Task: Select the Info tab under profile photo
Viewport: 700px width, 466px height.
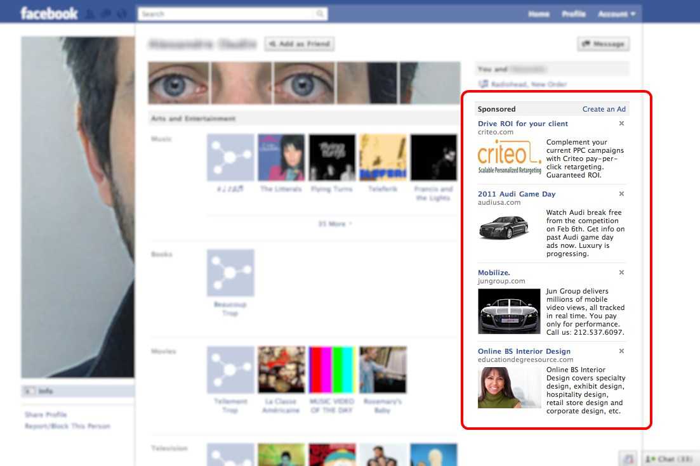Action: [x=46, y=391]
